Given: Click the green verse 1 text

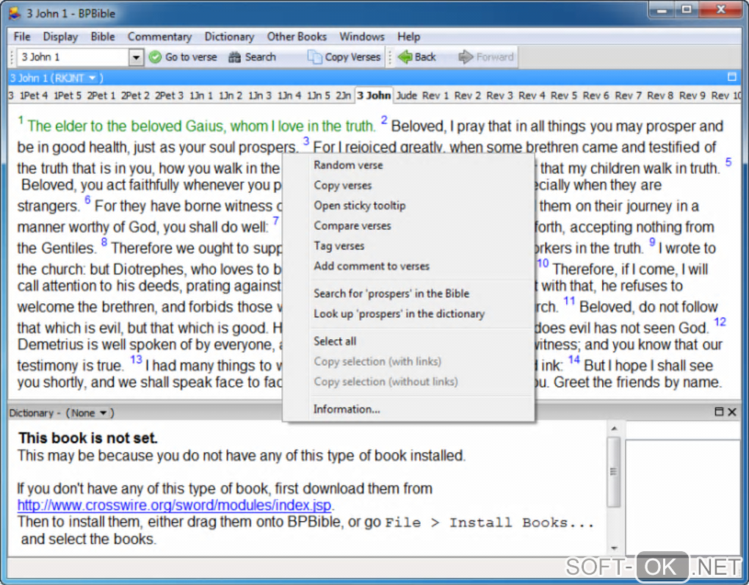Looking at the screenshot, I should point(201,126).
